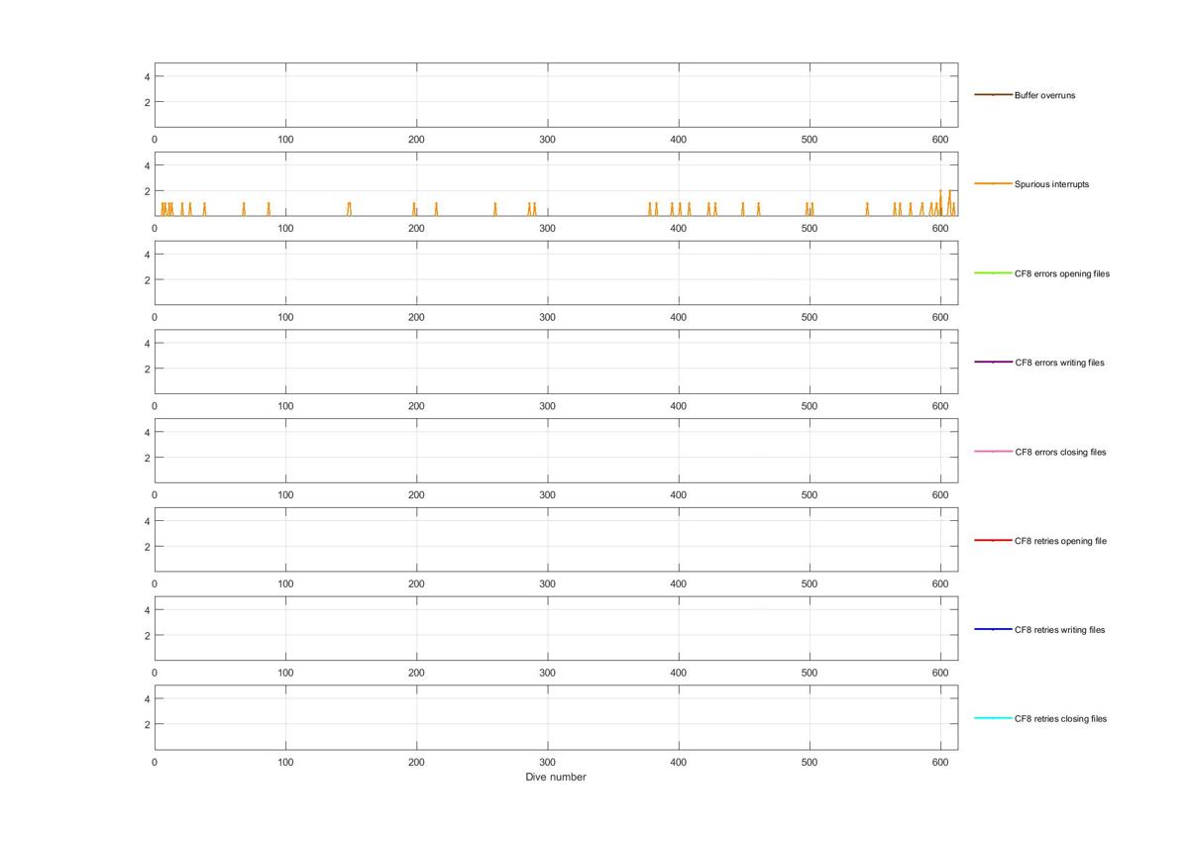Select the CF8 errors writing files label
Screen dimensions: 1189x843
coord(1059,363)
